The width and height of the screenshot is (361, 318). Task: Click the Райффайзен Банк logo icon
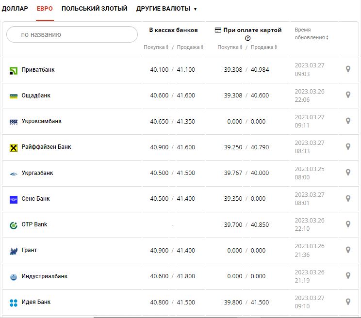[14, 147]
